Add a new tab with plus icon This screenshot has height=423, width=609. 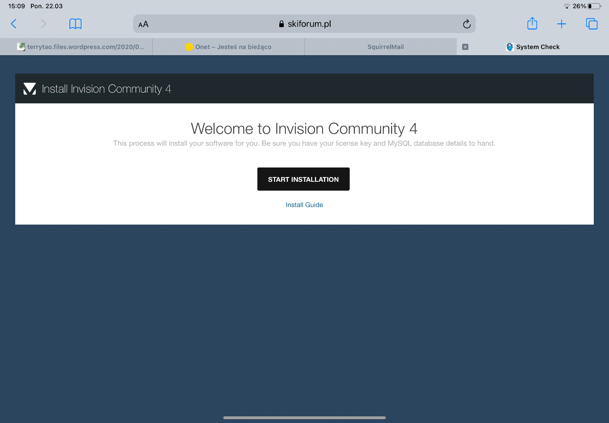coord(562,24)
